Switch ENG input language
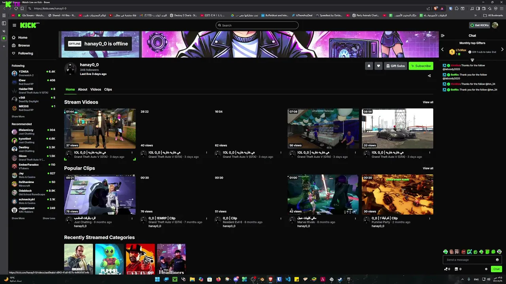The width and height of the screenshot is (506, 284). point(476,279)
